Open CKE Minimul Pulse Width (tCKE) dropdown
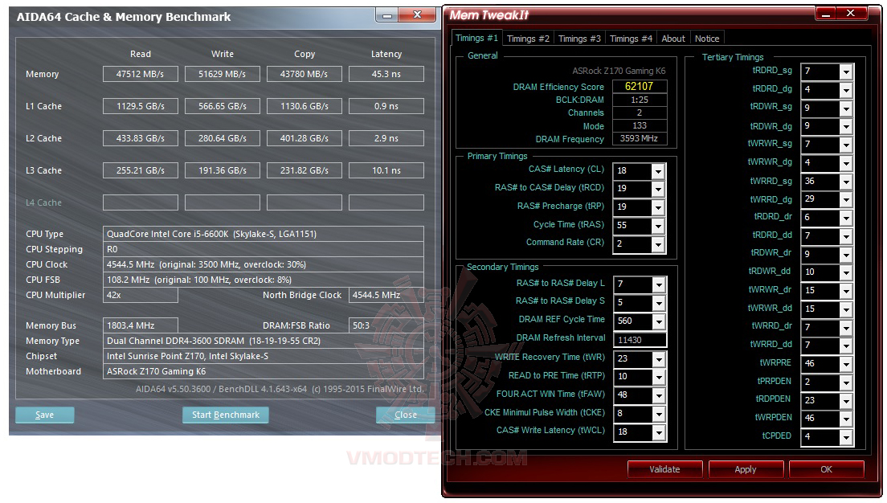Screen dimensions: 887x503 point(659,414)
